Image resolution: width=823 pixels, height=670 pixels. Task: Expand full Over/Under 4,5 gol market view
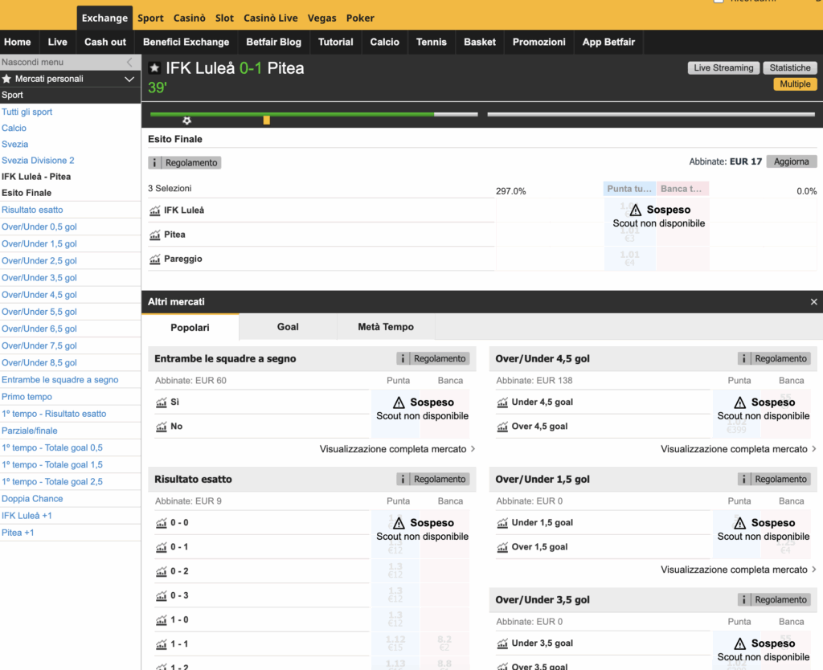coord(739,449)
